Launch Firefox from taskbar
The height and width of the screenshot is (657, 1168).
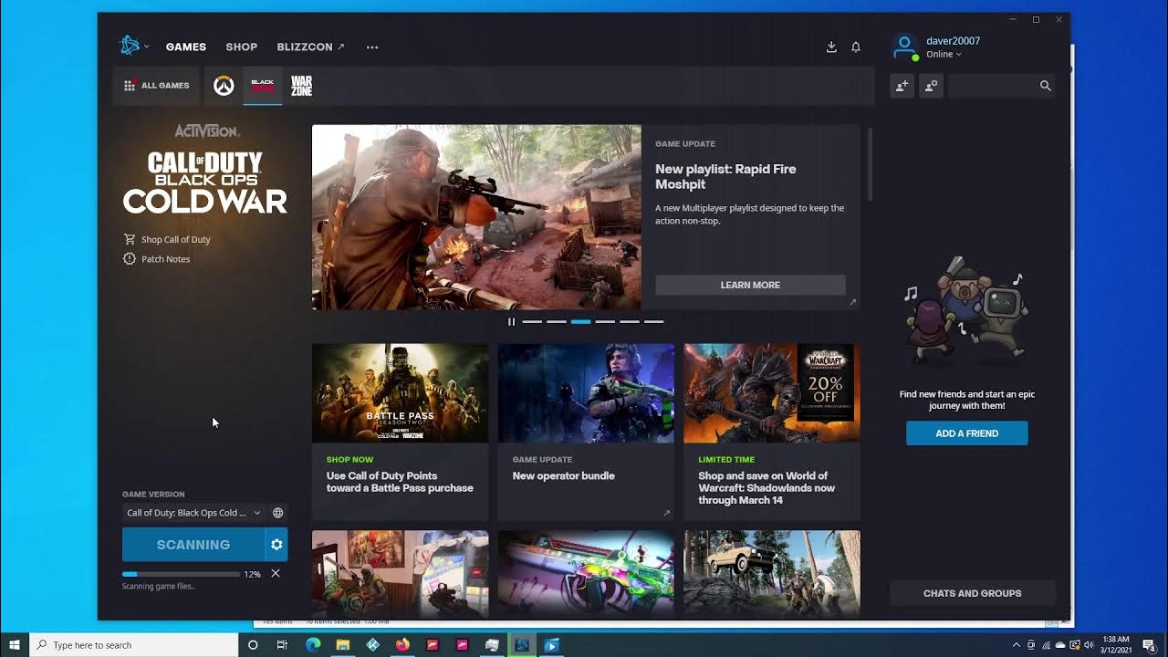point(402,645)
